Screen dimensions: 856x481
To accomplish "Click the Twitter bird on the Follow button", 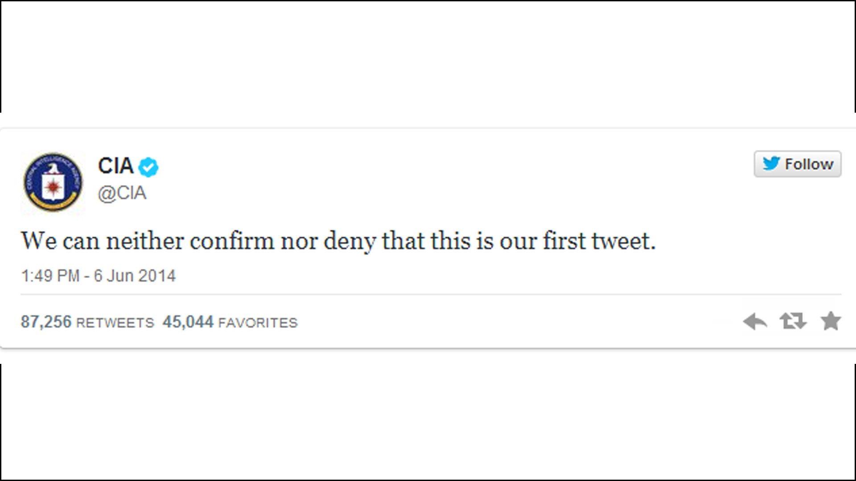I will tap(770, 164).
